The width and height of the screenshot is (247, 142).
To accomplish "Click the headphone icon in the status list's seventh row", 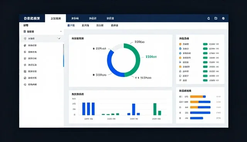I will (x=180, y=71).
